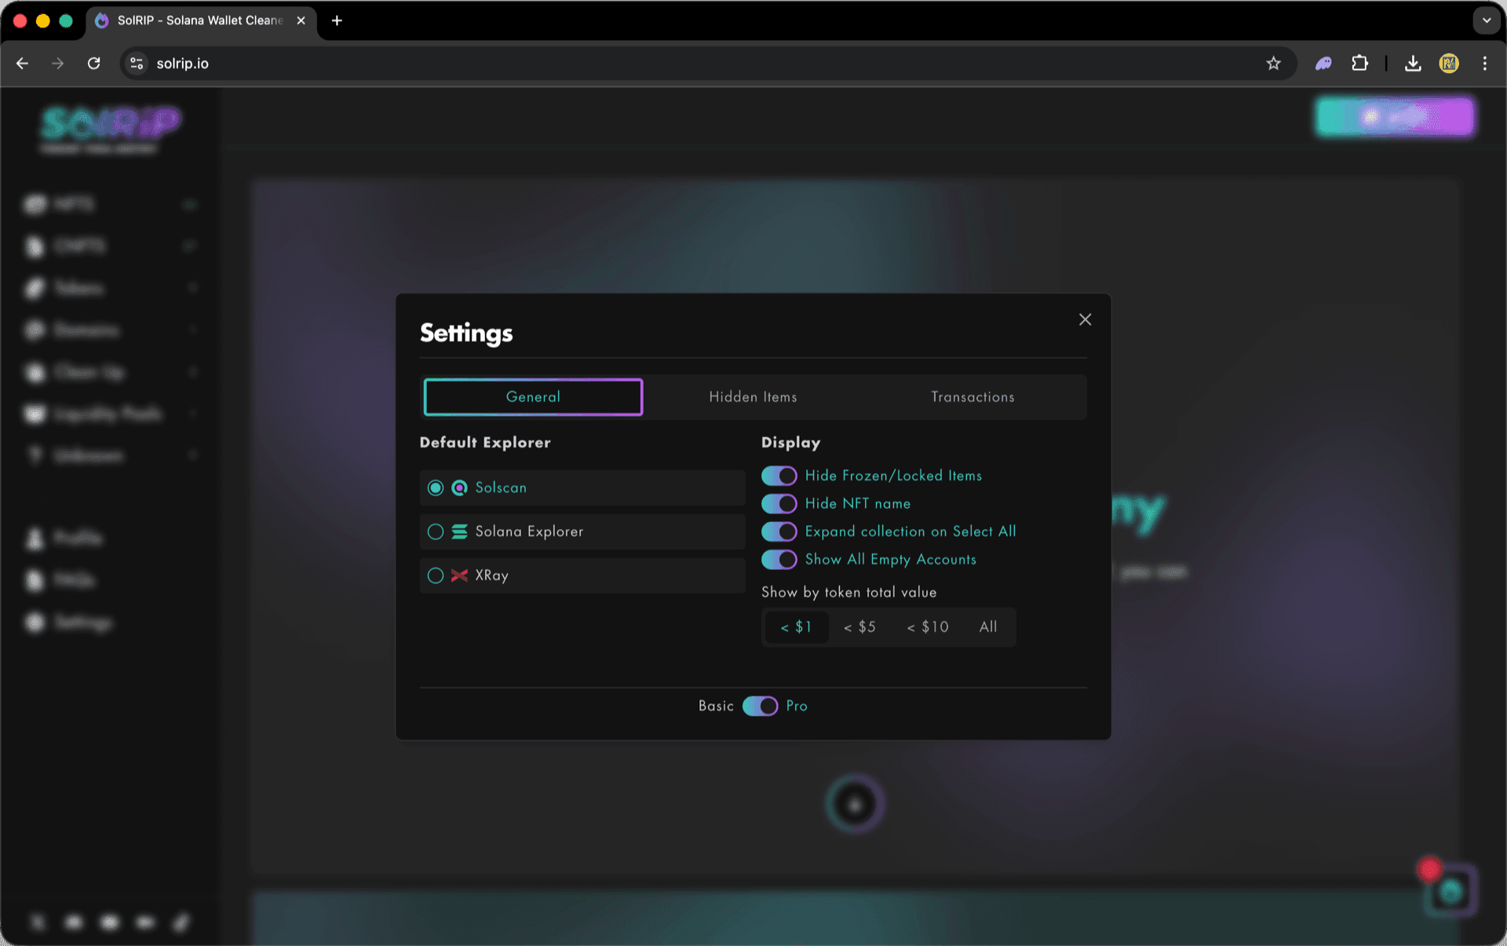Select the Solana Explorer radio button
1507x946 pixels.
(436, 532)
